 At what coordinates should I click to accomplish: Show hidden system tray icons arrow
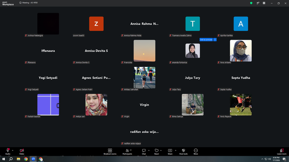262,159
